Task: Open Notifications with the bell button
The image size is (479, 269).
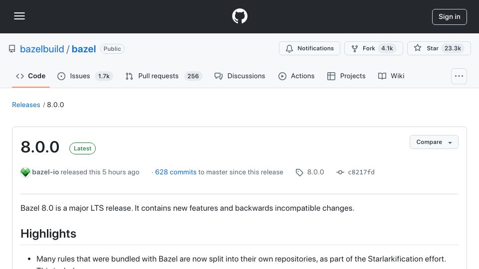Action: (x=309, y=48)
